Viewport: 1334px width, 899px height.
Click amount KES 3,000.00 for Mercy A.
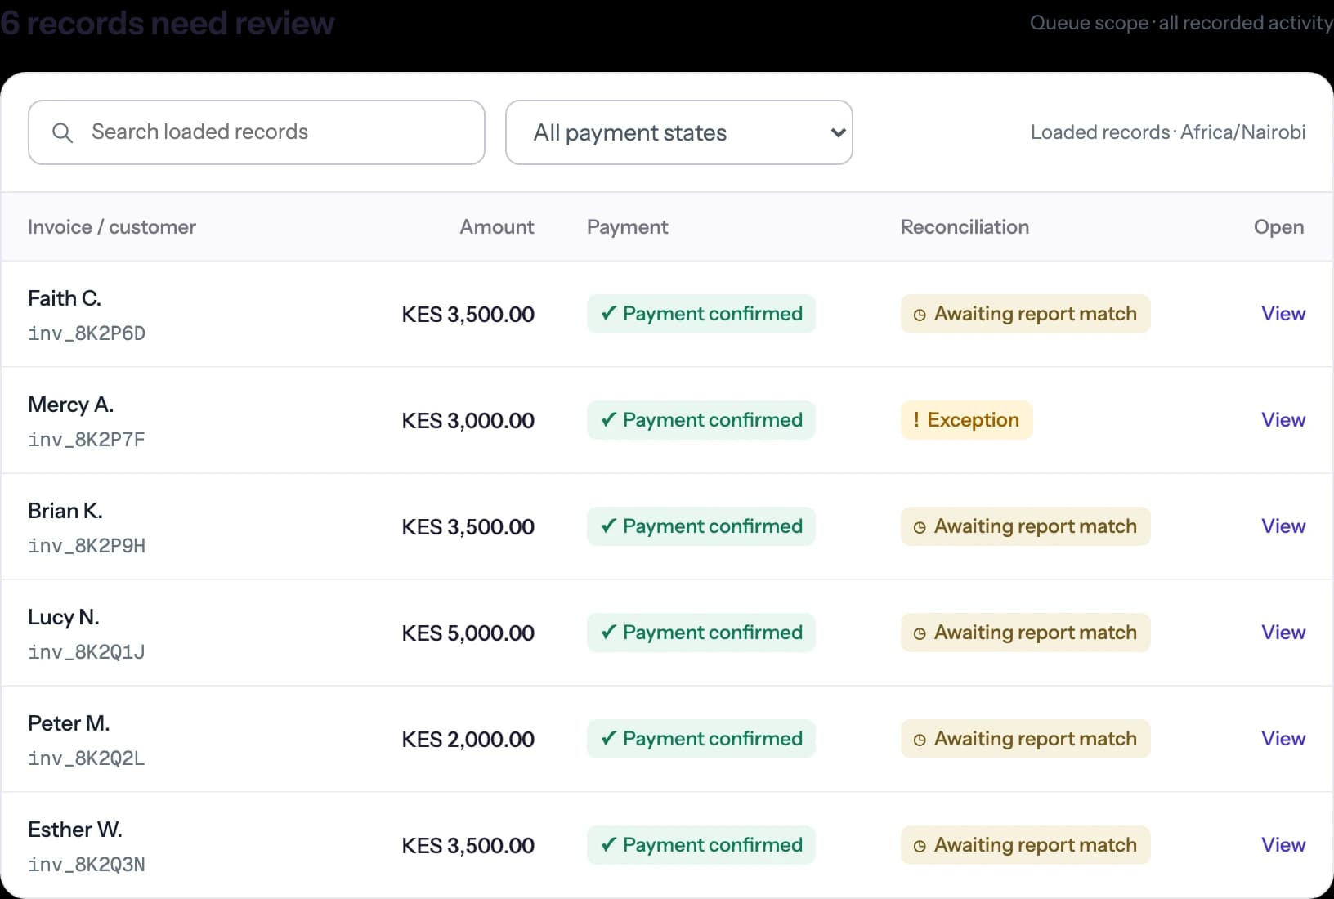(468, 421)
